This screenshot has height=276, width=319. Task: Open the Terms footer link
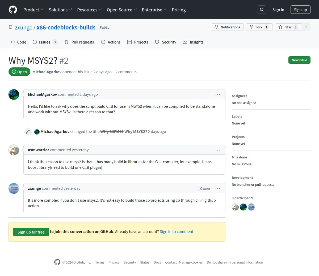pyautogui.click(x=100, y=262)
